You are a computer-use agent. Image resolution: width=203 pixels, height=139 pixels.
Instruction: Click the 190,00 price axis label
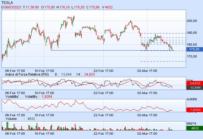click(x=192, y=33)
